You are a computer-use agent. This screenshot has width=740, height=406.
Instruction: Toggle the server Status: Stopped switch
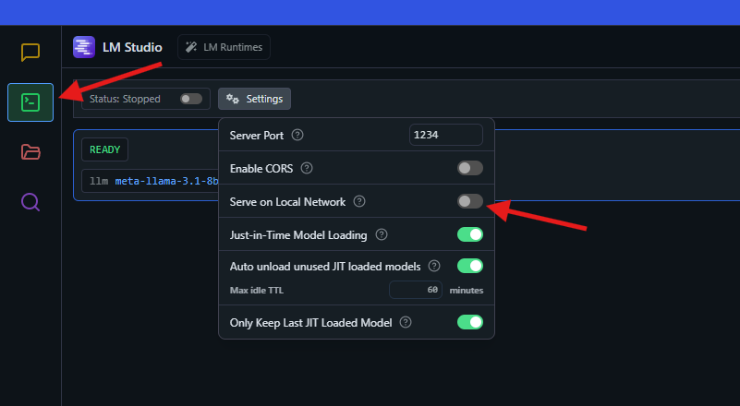click(191, 99)
